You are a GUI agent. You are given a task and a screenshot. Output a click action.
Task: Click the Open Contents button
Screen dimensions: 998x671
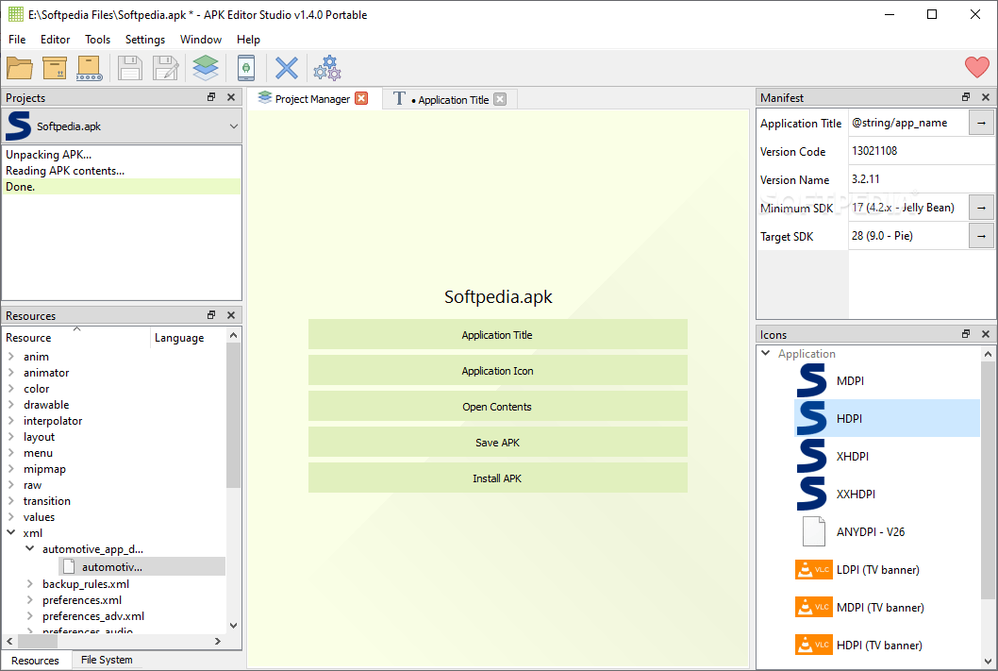pyautogui.click(x=497, y=406)
